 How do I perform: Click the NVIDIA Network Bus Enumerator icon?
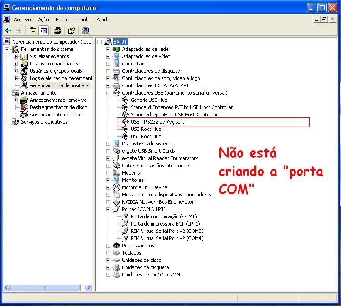[x=117, y=202]
